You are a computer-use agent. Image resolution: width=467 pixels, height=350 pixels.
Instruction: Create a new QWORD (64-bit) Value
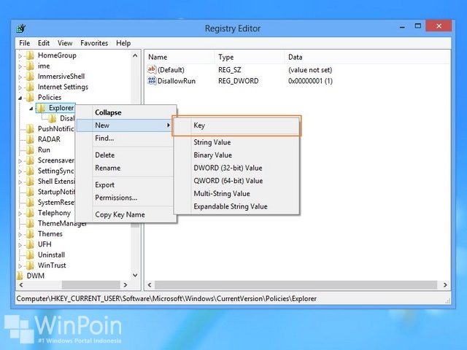tap(236, 181)
